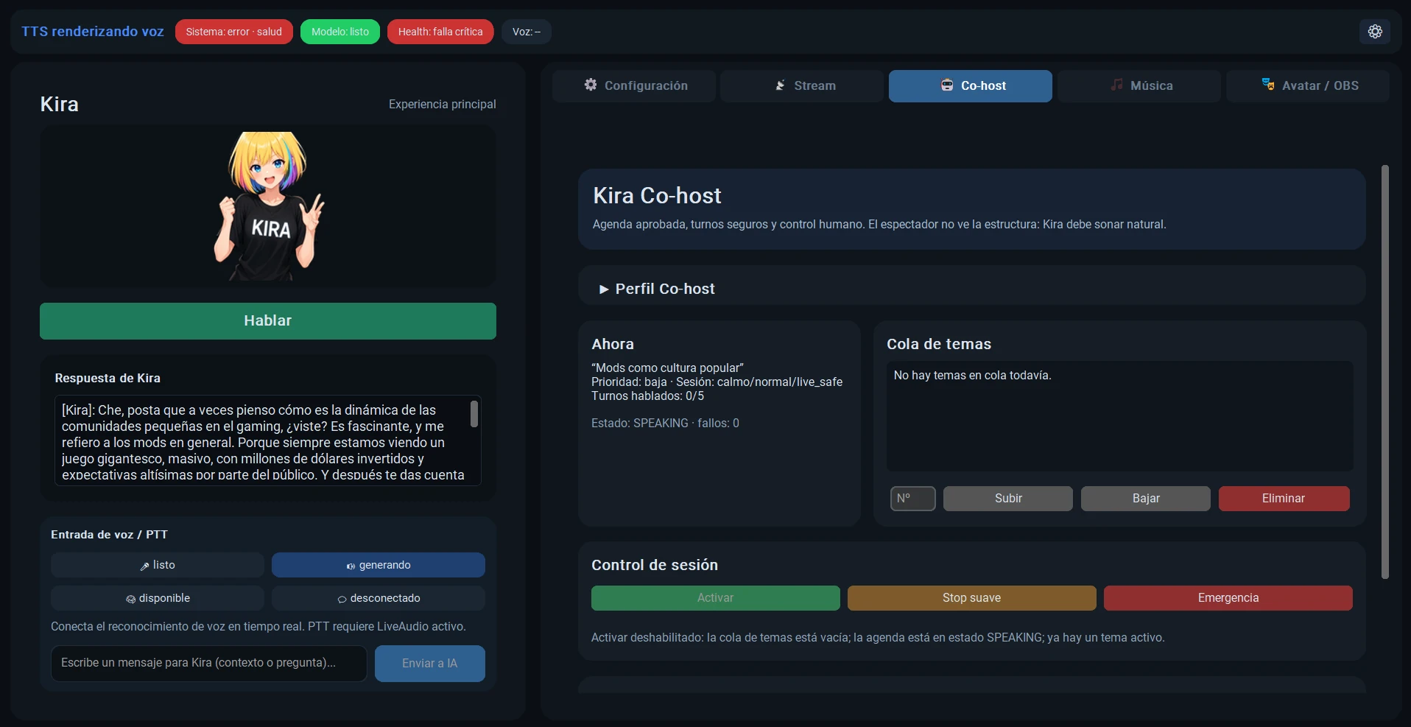Viewport: 1411px width, 727px height.
Task: Click the Kira avatar image
Action: 268,206
